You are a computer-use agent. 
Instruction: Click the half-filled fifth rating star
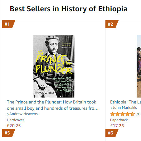tap(133, 114)
